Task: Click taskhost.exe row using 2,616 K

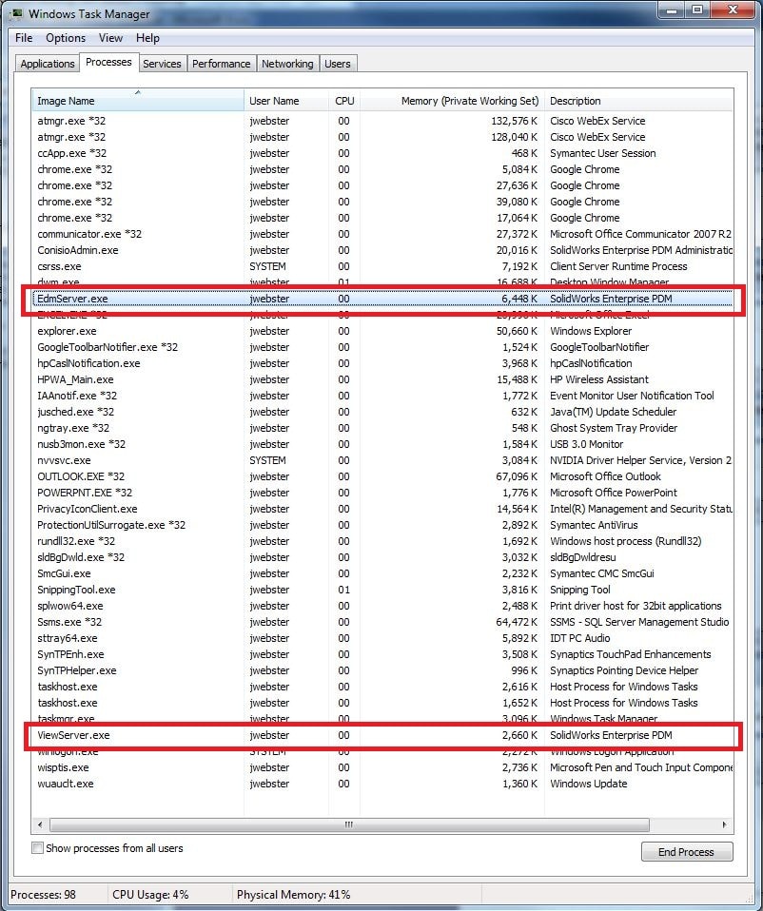Action: point(382,687)
